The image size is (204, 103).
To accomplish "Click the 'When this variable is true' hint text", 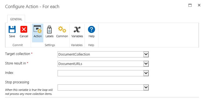I will [29, 92].
